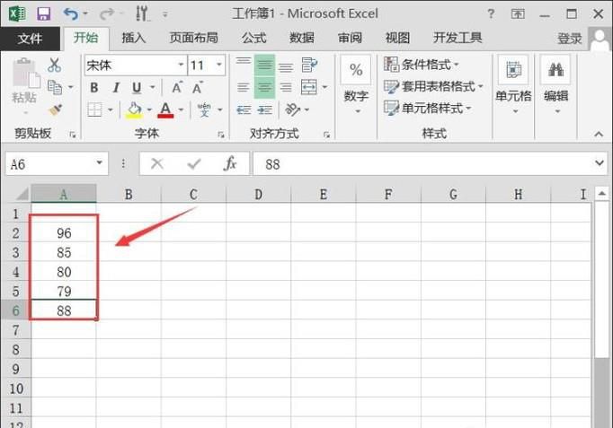Decrease cell indent
The height and width of the screenshot is (428, 613).
coord(244,110)
